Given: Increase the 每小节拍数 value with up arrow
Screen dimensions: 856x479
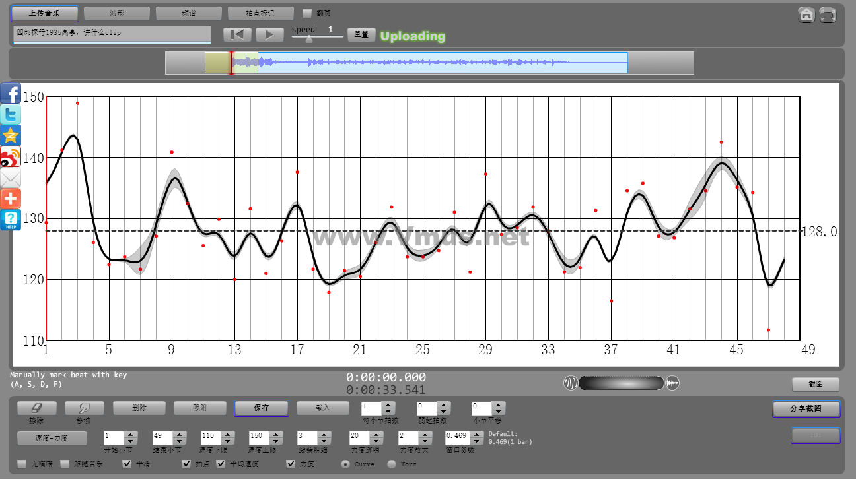Looking at the screenshot, I should click(388, 405).
